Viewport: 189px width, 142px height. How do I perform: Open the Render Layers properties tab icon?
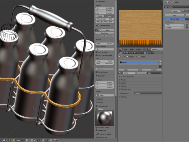click(127, 53)
